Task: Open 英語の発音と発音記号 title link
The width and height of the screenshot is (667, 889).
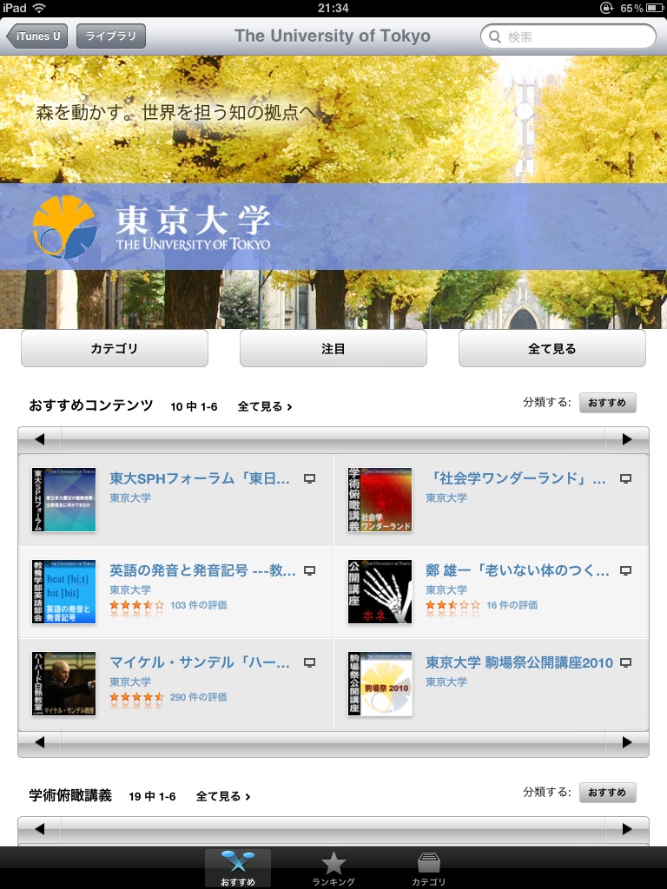Action: (202, 570)
